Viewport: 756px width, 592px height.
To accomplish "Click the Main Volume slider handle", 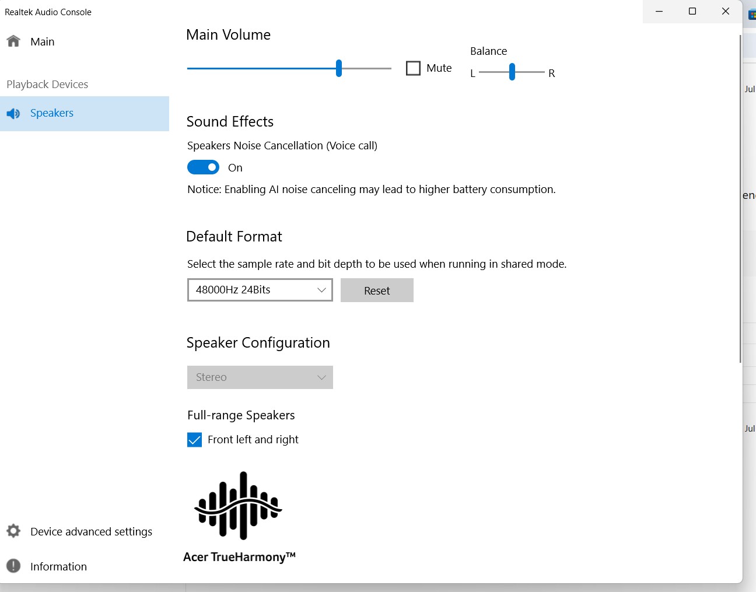I will click(x=339, y=68).
